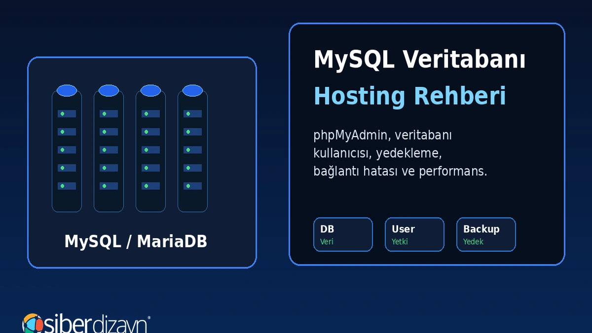Click the Backup Yedek badge
The image size is (592, 333).
[486, 234]
